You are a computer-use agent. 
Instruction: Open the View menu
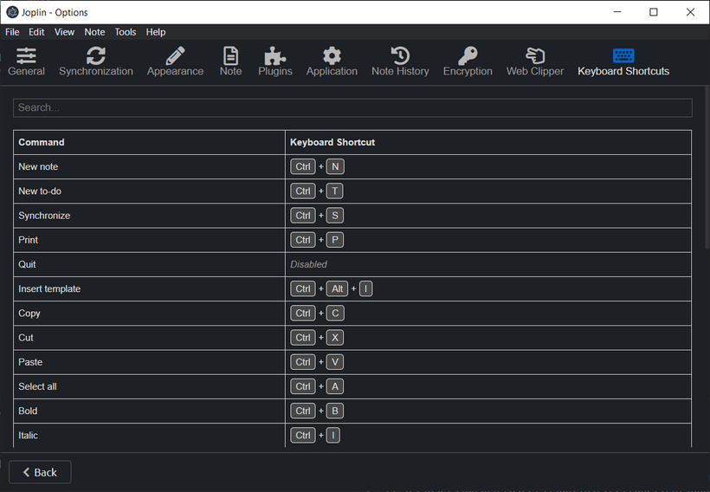[x=64, y=32]
